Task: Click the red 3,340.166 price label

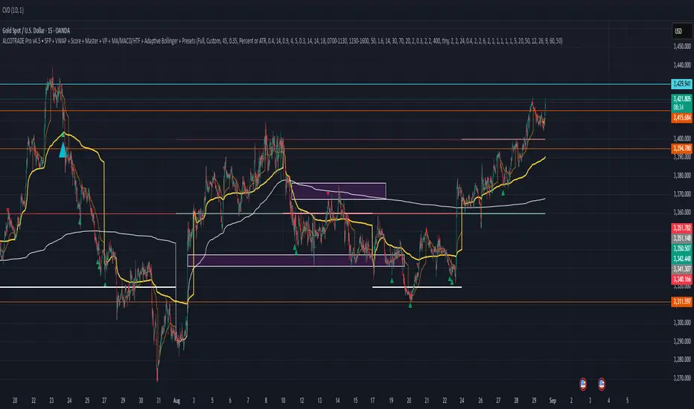Action: click(x=681, y=279)
